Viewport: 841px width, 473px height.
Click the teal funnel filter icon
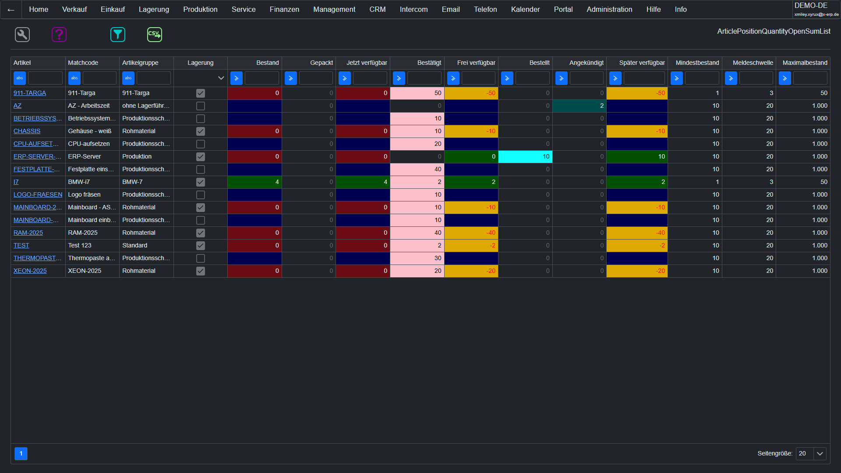point(118,35)
